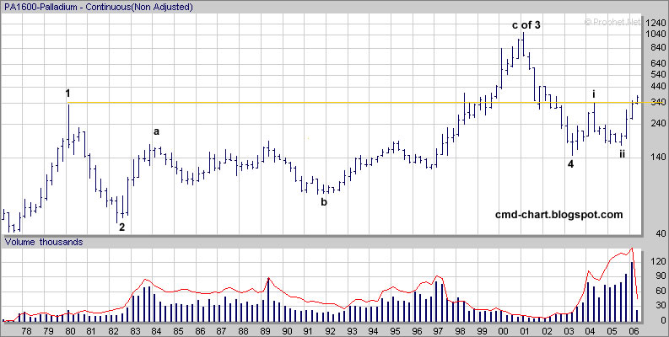The height and width of the screenshot is (337, 669).
Task: Select year label 95 on time axis
Action: tap(395, 331)
